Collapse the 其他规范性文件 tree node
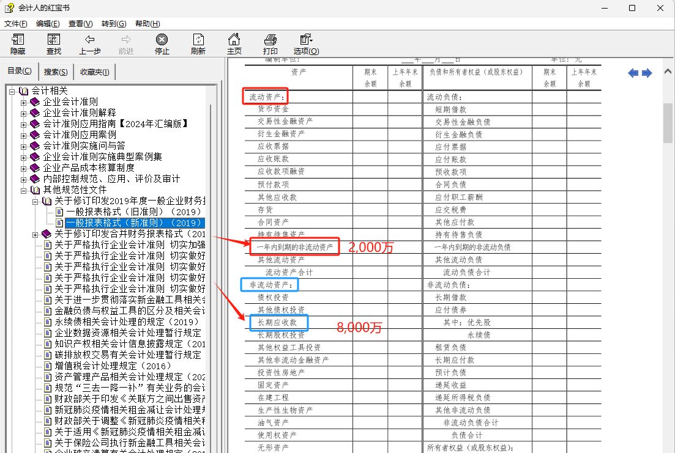675x453 pixels. coord(24,191)
